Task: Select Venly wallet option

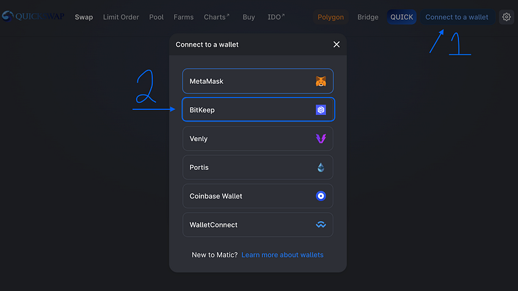Action: point(258,138)
